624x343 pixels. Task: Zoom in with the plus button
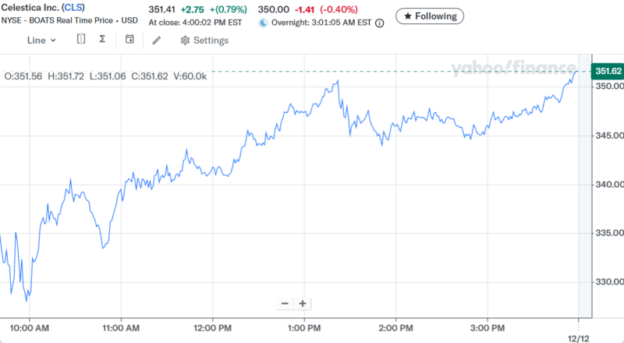coord(303,303)
